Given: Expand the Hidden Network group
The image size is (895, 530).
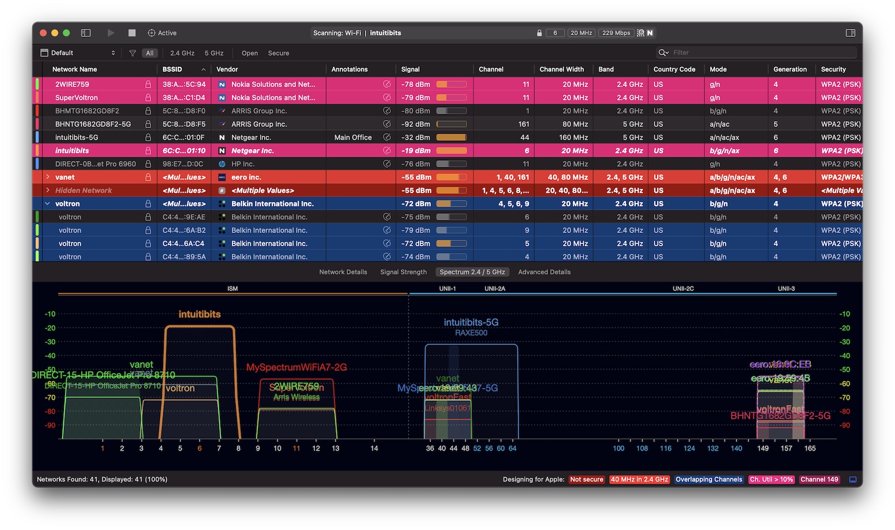Looking at the screenshot, I should [x=48, y=190].
